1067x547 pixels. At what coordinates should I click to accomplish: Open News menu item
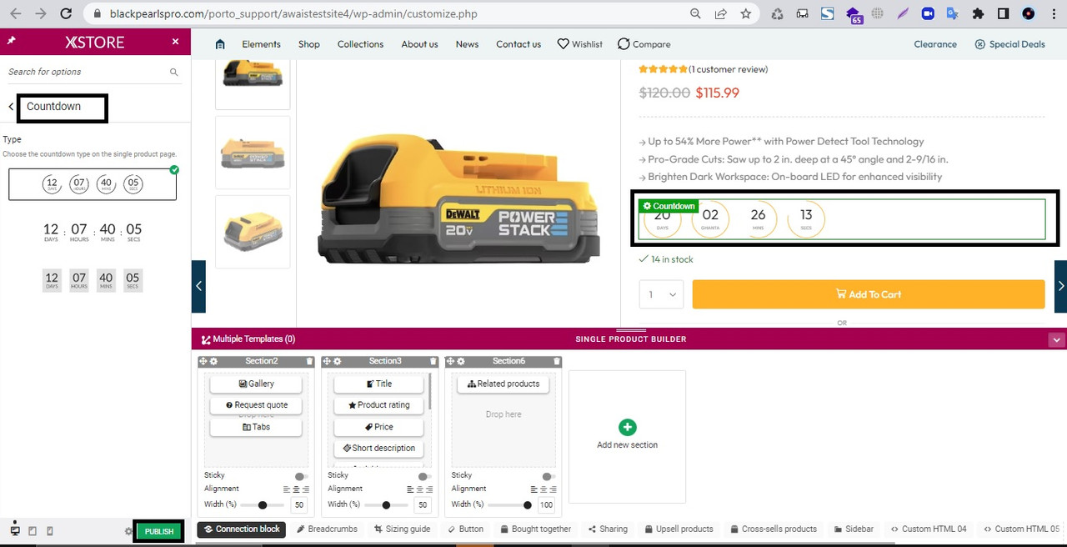coord(467,44)
